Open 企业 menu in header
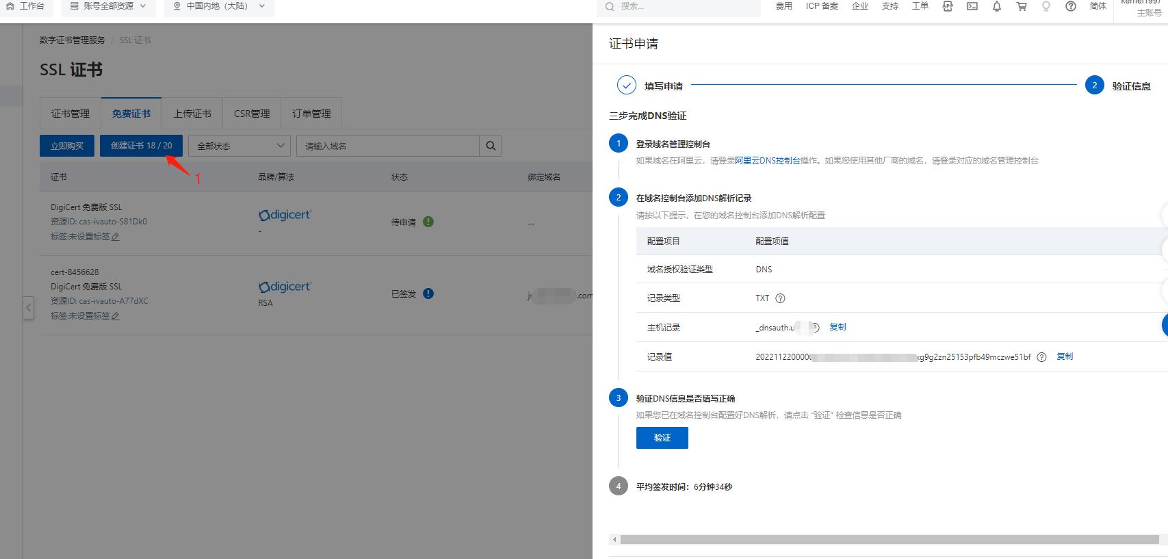Image resolution: width=1168 pixels, height=559 pixels. tap(860, 6)
